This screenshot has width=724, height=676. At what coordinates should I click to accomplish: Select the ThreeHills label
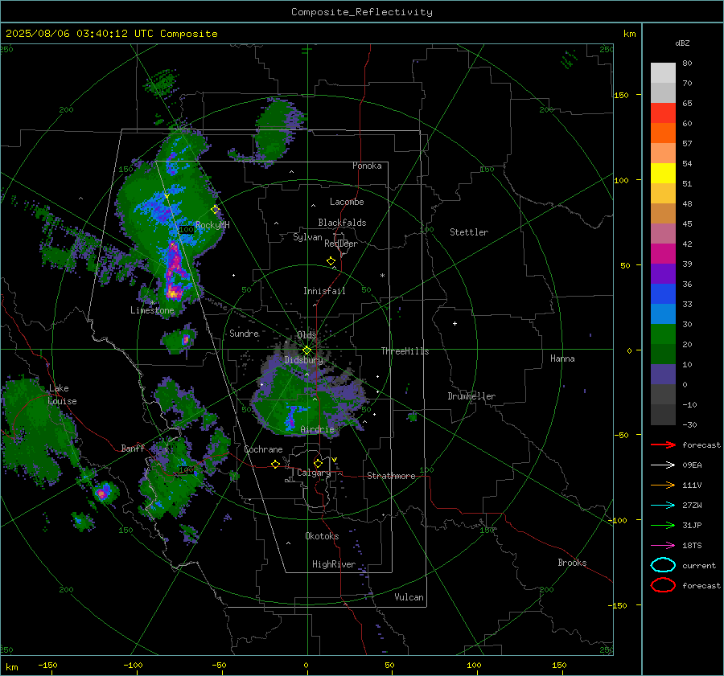coord(405,351)
